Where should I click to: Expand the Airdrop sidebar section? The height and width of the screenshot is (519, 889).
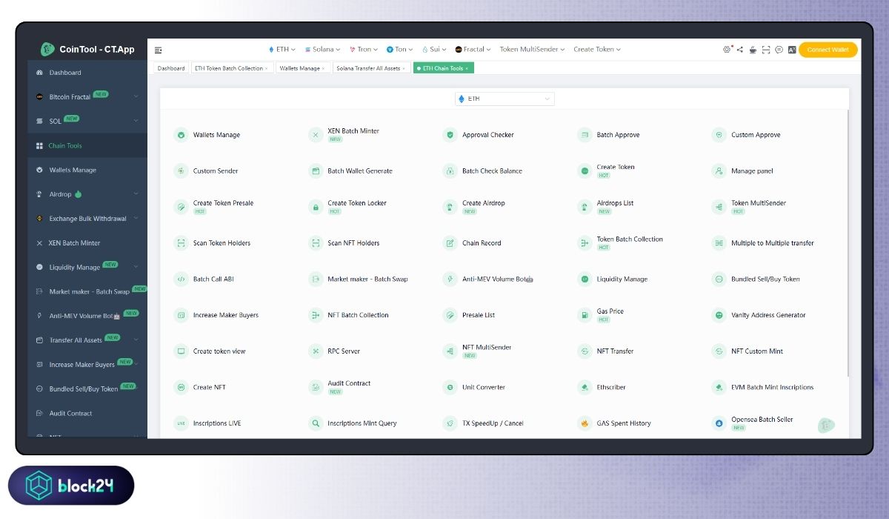tap(87, 194)
